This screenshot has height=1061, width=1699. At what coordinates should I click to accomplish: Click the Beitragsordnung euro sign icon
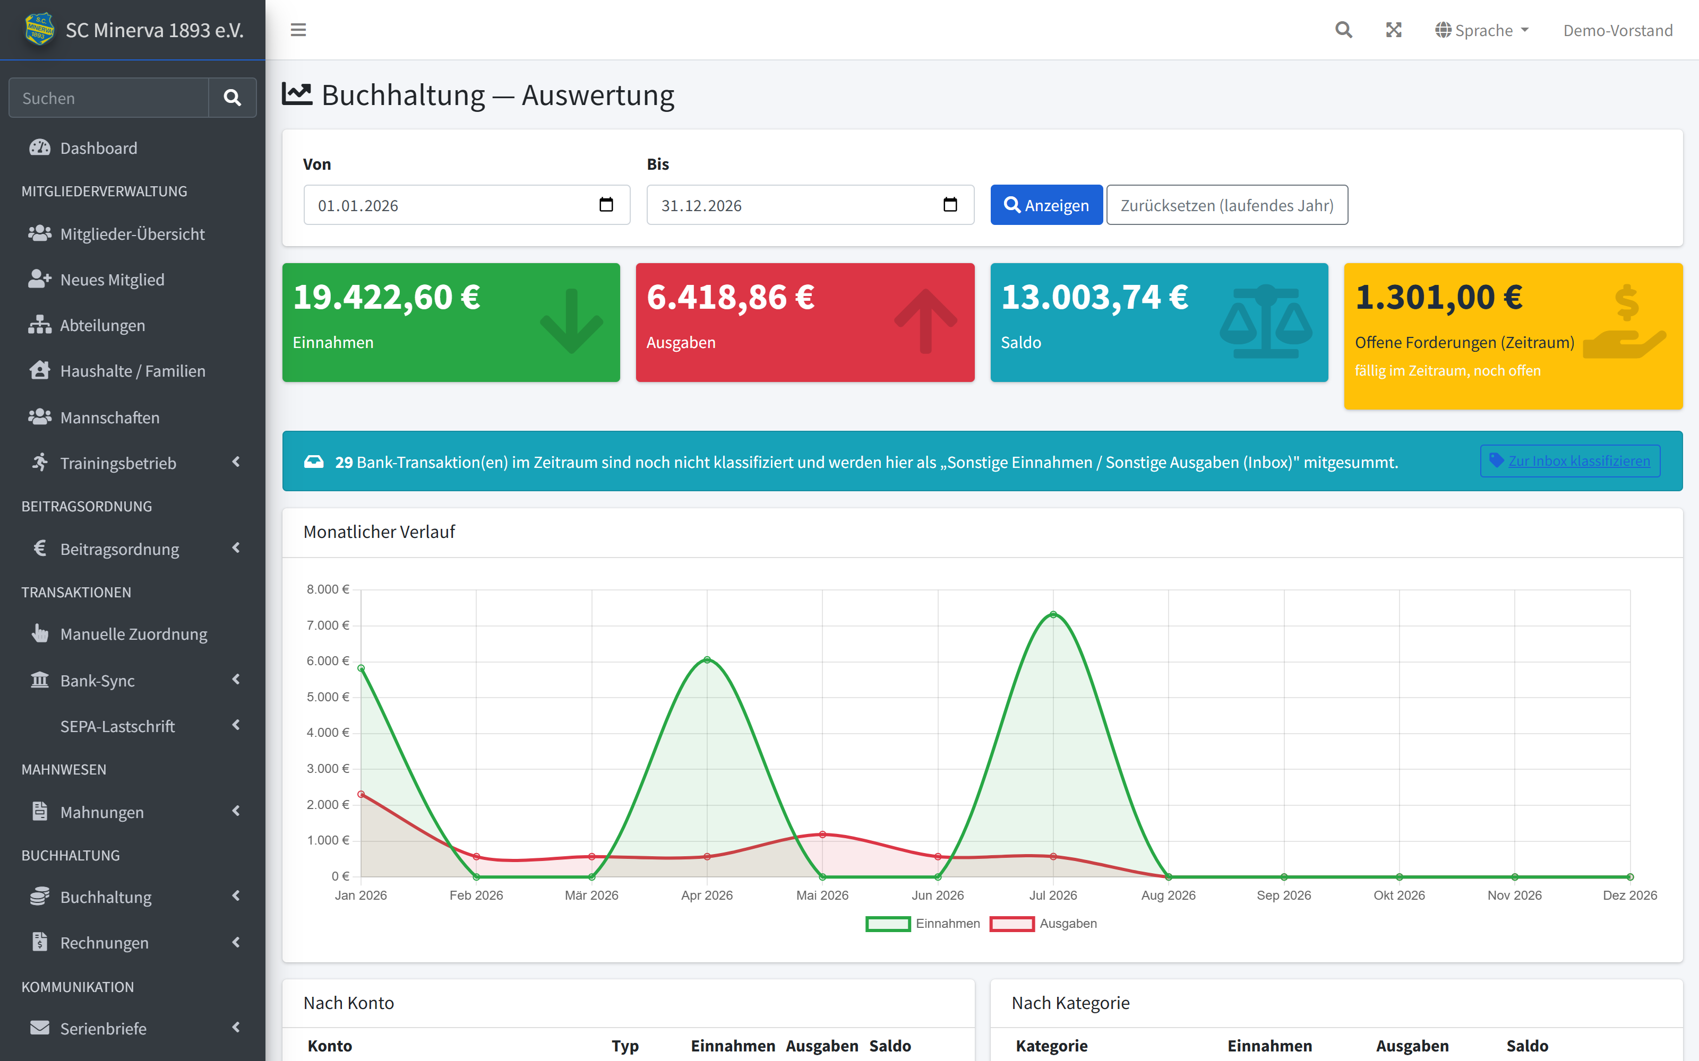40,548
